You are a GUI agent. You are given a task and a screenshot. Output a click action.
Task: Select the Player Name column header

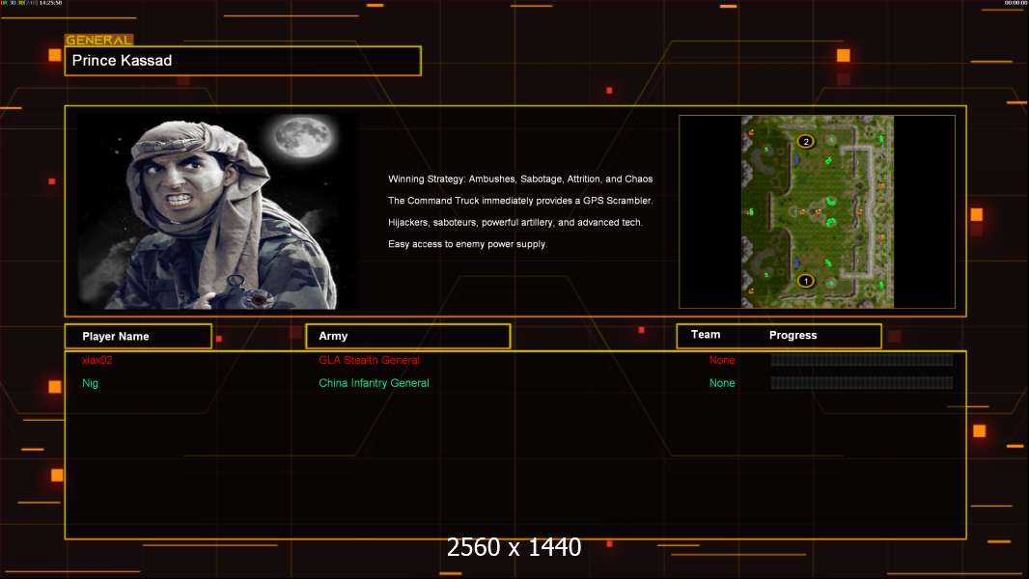tap(138, 337)
